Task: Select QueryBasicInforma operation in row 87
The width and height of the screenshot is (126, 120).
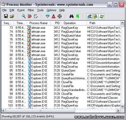Action: (74, 78)
